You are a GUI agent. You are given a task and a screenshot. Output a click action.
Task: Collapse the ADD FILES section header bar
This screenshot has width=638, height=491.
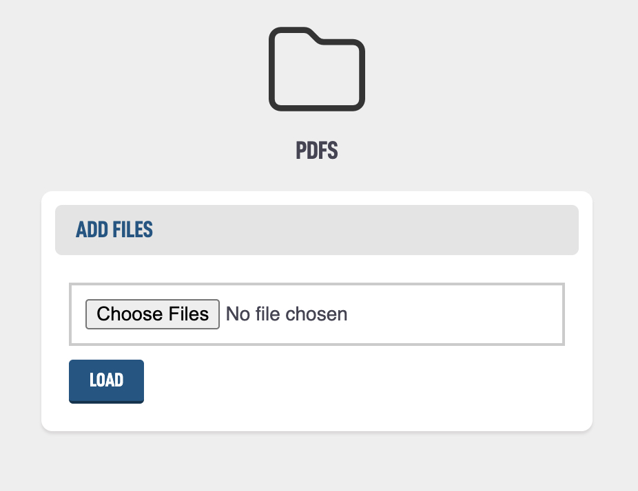point(316,230)
